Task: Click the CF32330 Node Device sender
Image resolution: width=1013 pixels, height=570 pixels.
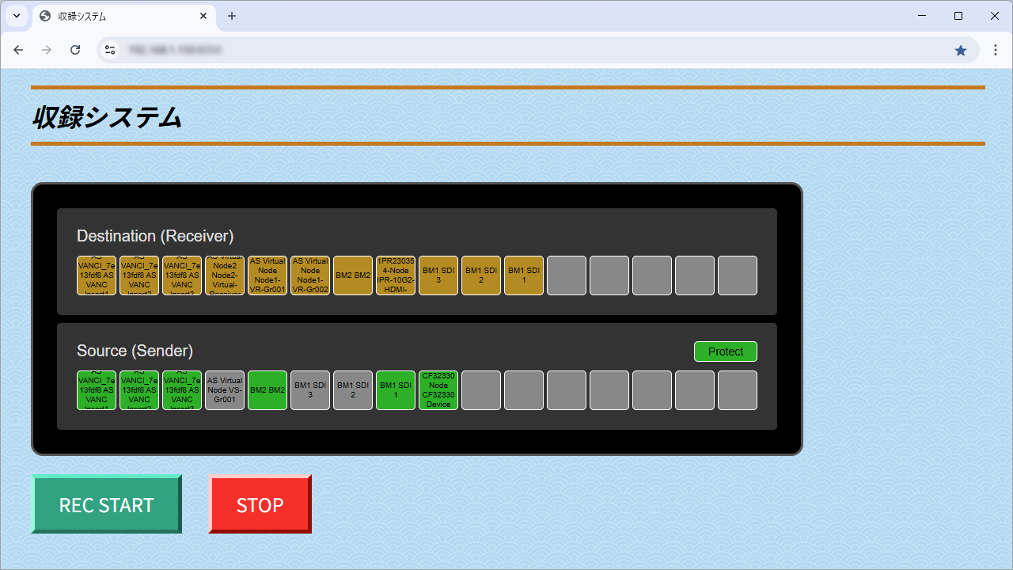Action: pos(438,390)
